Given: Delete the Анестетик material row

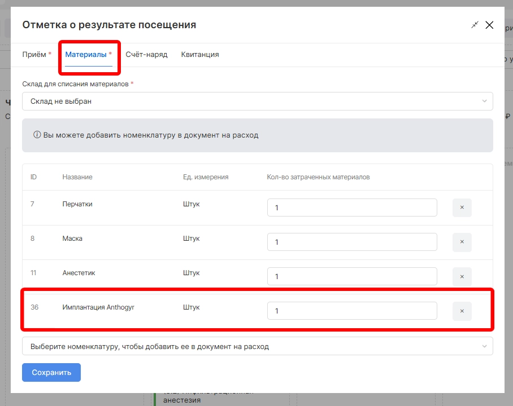Looking at the screenshot, I should pos(462,276).
